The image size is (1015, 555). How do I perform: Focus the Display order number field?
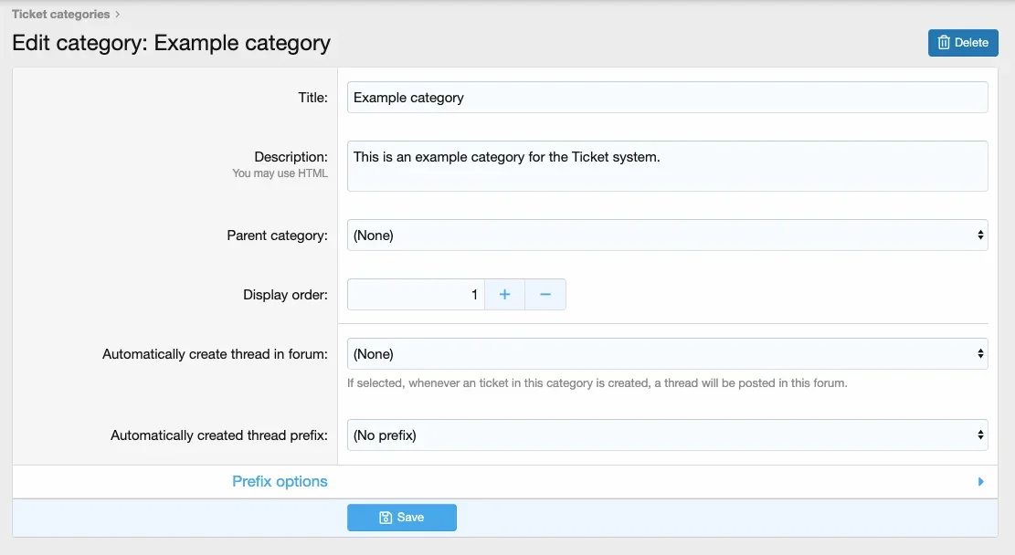coord(416,295)
